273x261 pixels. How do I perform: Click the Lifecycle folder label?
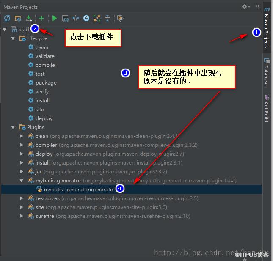pos(37,38)
